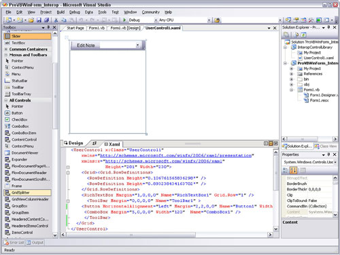Open presentation namespace URL link in Xaml

point(175,156)
